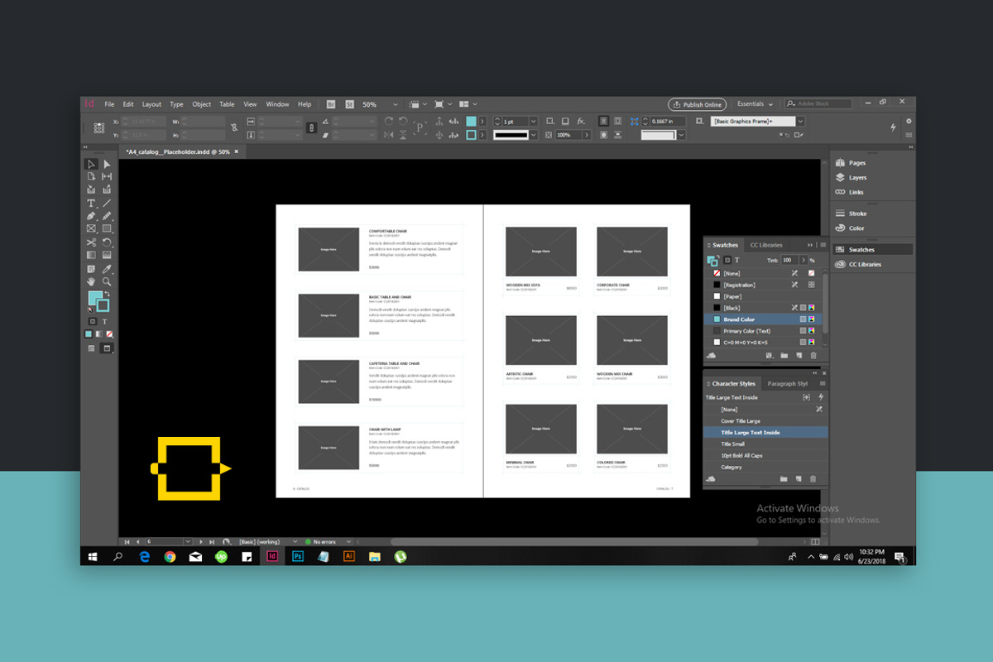Swap fill and stroke in toolbox

click(x=106, y=295)
